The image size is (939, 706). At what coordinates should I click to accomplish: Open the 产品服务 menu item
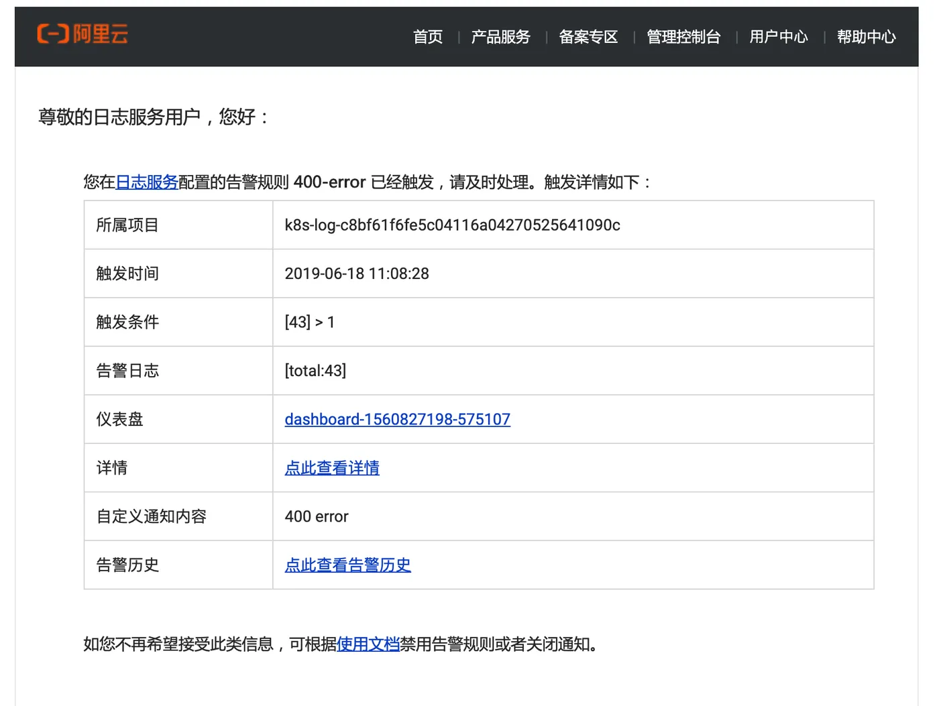click(x=500, y=37)
